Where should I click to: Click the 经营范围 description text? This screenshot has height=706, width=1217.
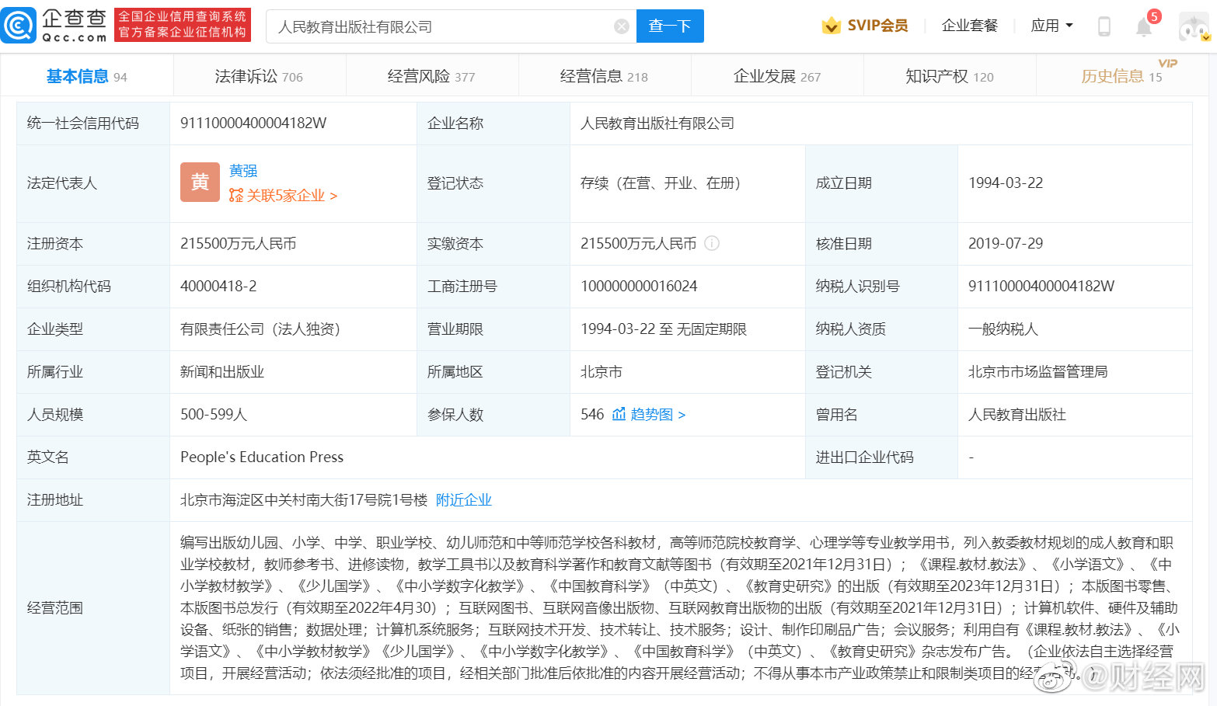point(680,607)
